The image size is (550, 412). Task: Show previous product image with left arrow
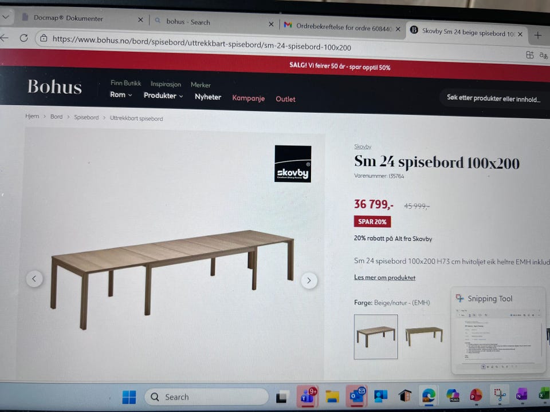[x=34, y=279]
